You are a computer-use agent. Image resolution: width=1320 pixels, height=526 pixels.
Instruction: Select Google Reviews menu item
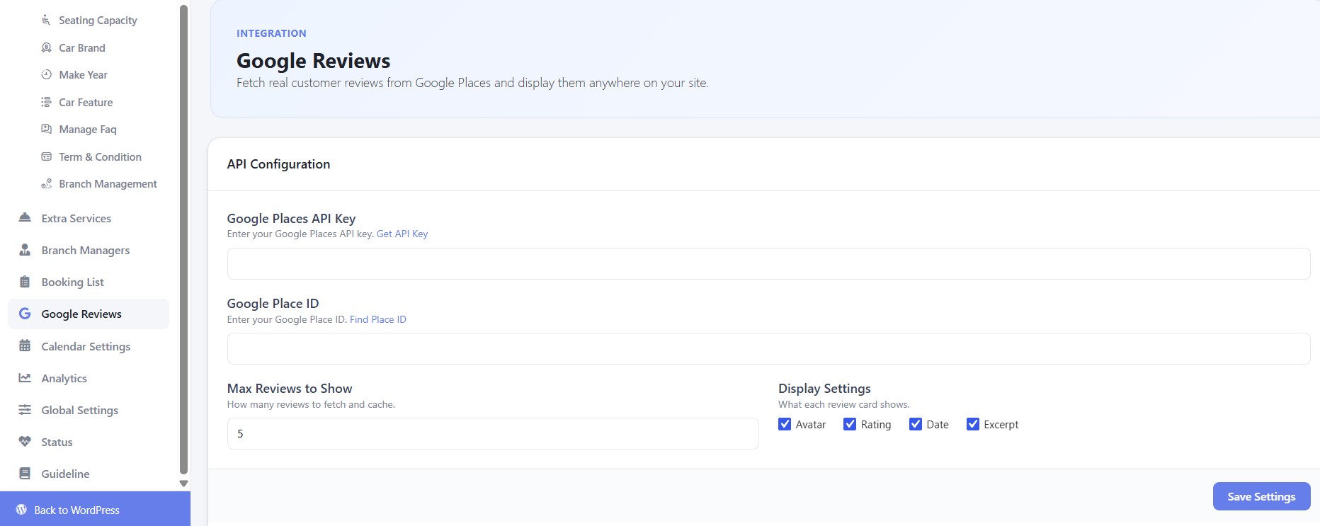[x=89, y=314]
